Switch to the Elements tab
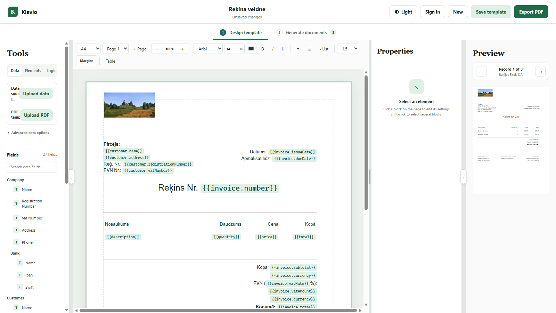 33,71
